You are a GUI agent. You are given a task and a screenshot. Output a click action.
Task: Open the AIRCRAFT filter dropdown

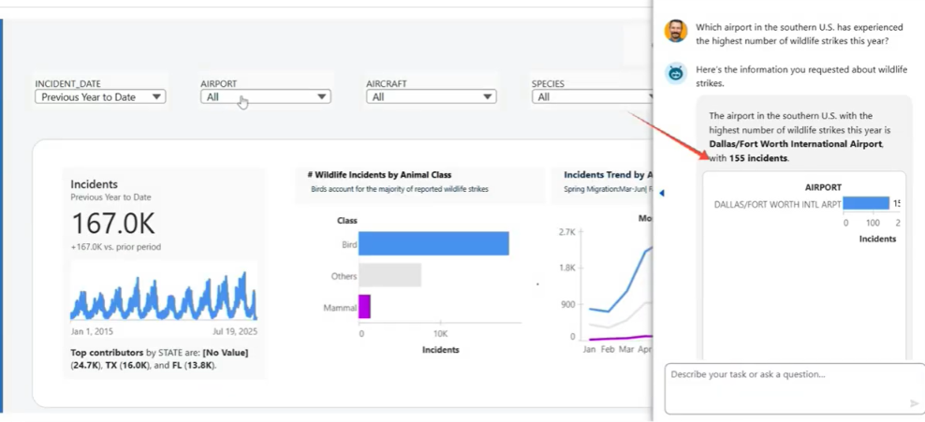point(432,97)
